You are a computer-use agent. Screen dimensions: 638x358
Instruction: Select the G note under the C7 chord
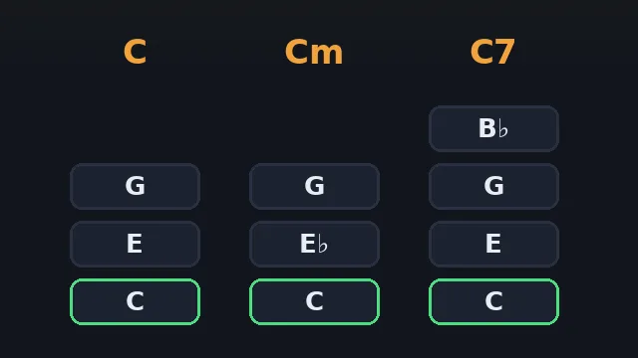[494, 186]
